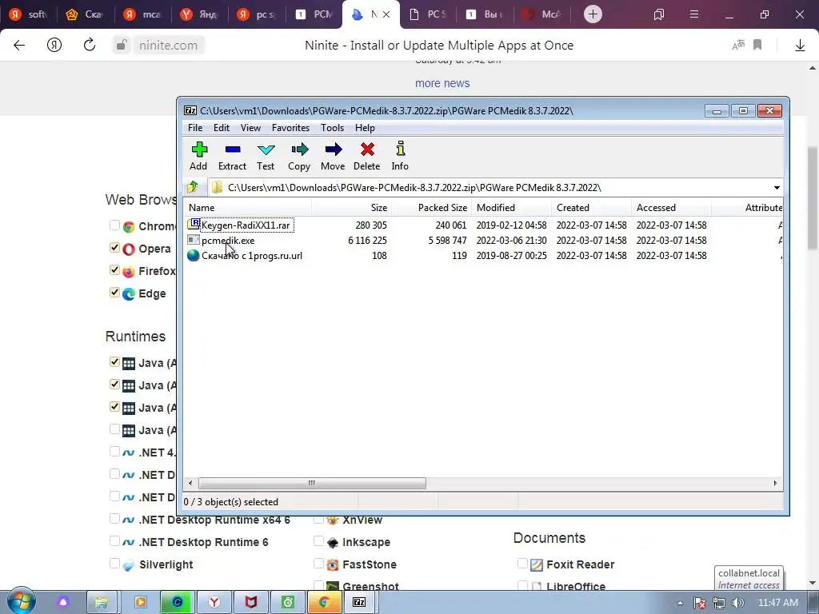The image size is (819, 614).
Task: Click the 'more news' link
Action: pos(442,83)
